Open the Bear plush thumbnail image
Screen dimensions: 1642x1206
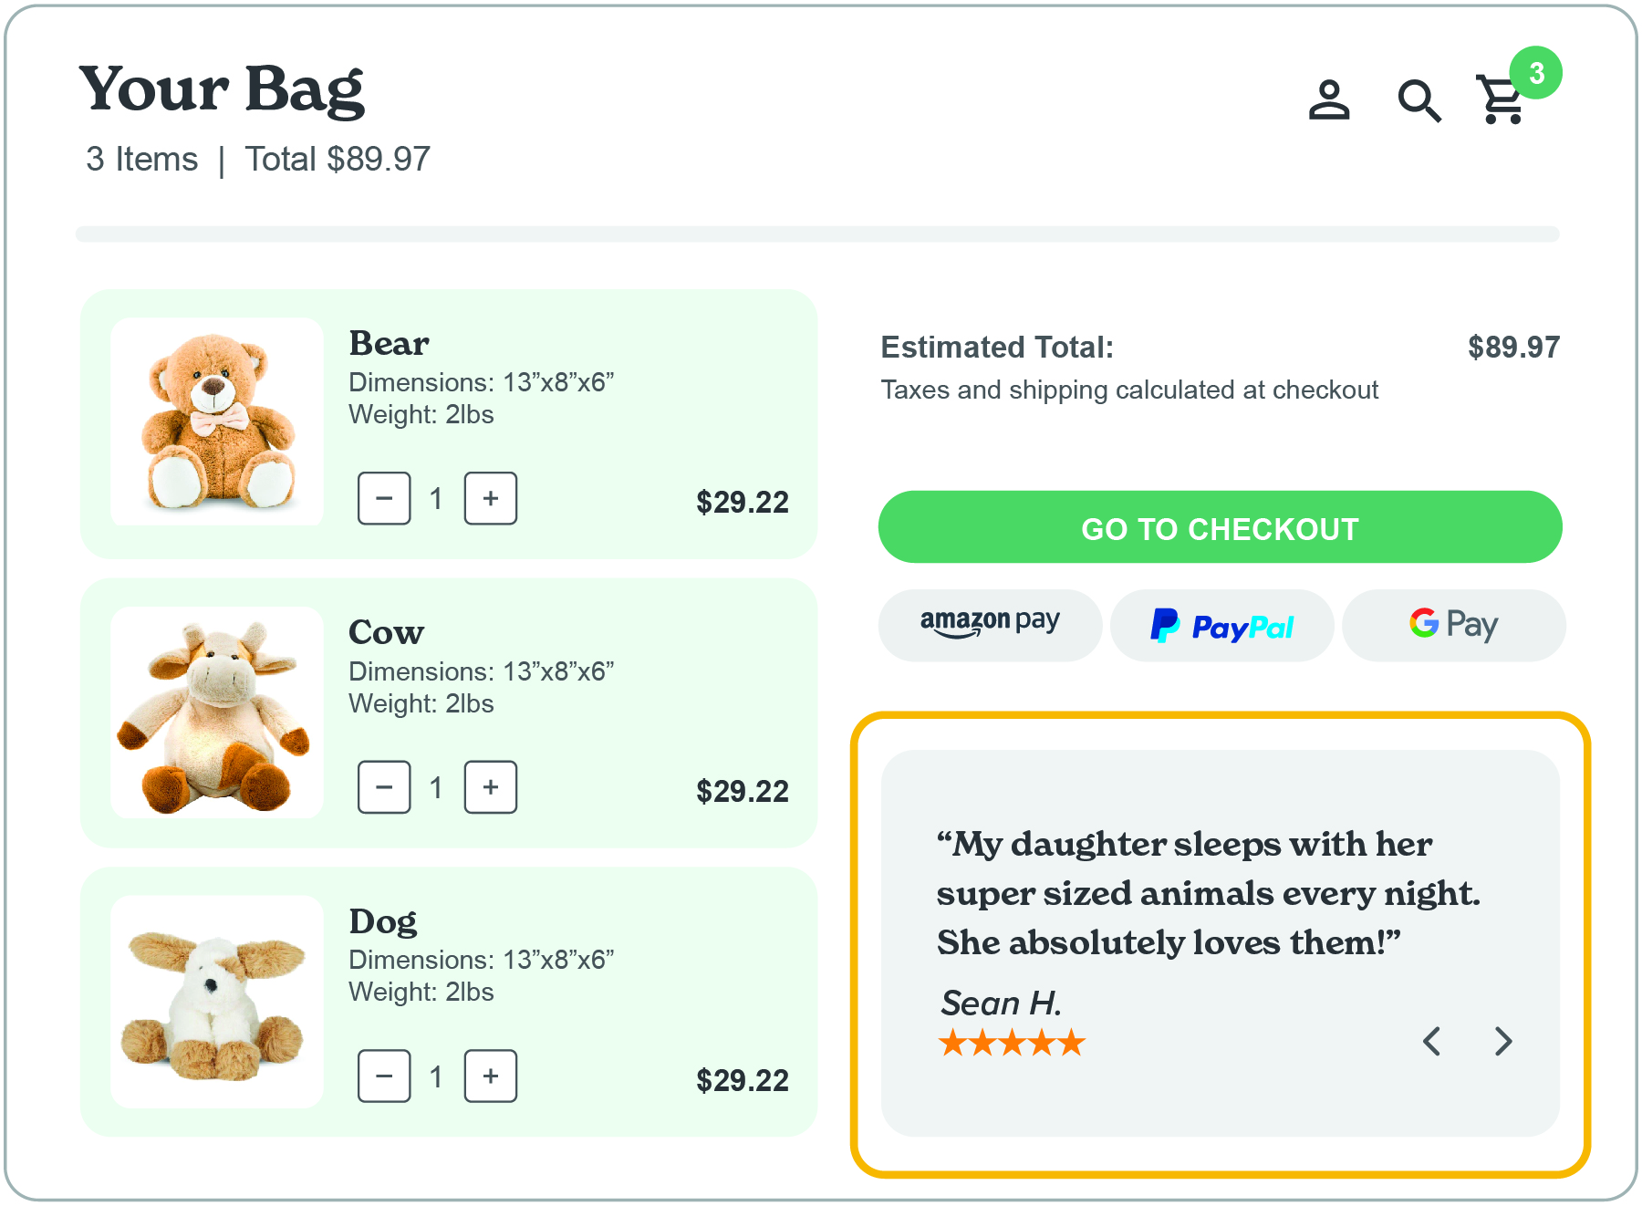(x=216, y=421)
